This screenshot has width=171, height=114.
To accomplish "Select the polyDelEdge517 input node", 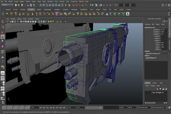I will [151, 58].
